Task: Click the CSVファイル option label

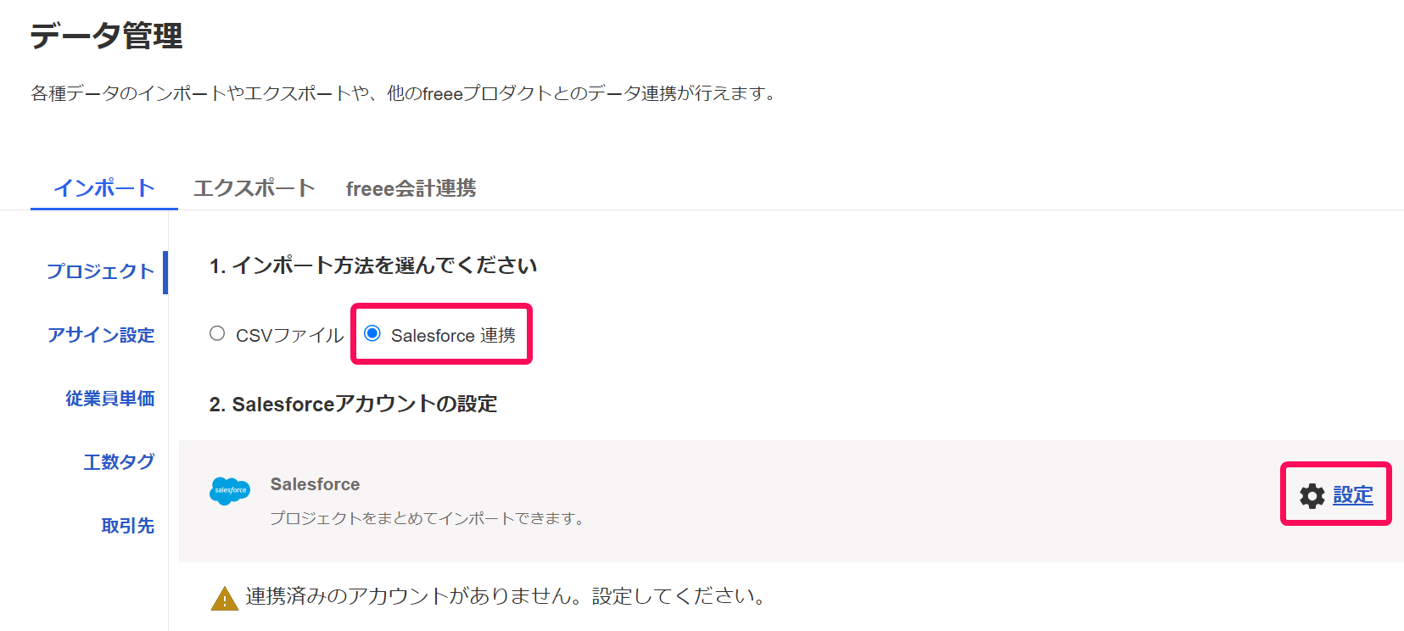Action: (289, 336)
